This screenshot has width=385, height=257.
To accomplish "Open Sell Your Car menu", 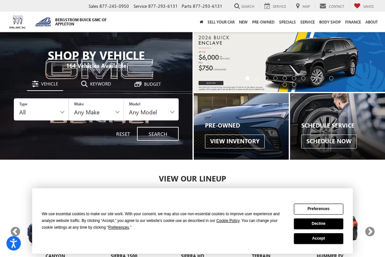I will [x=221, y=22].
